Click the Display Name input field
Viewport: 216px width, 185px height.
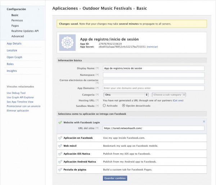pos(154,68)
